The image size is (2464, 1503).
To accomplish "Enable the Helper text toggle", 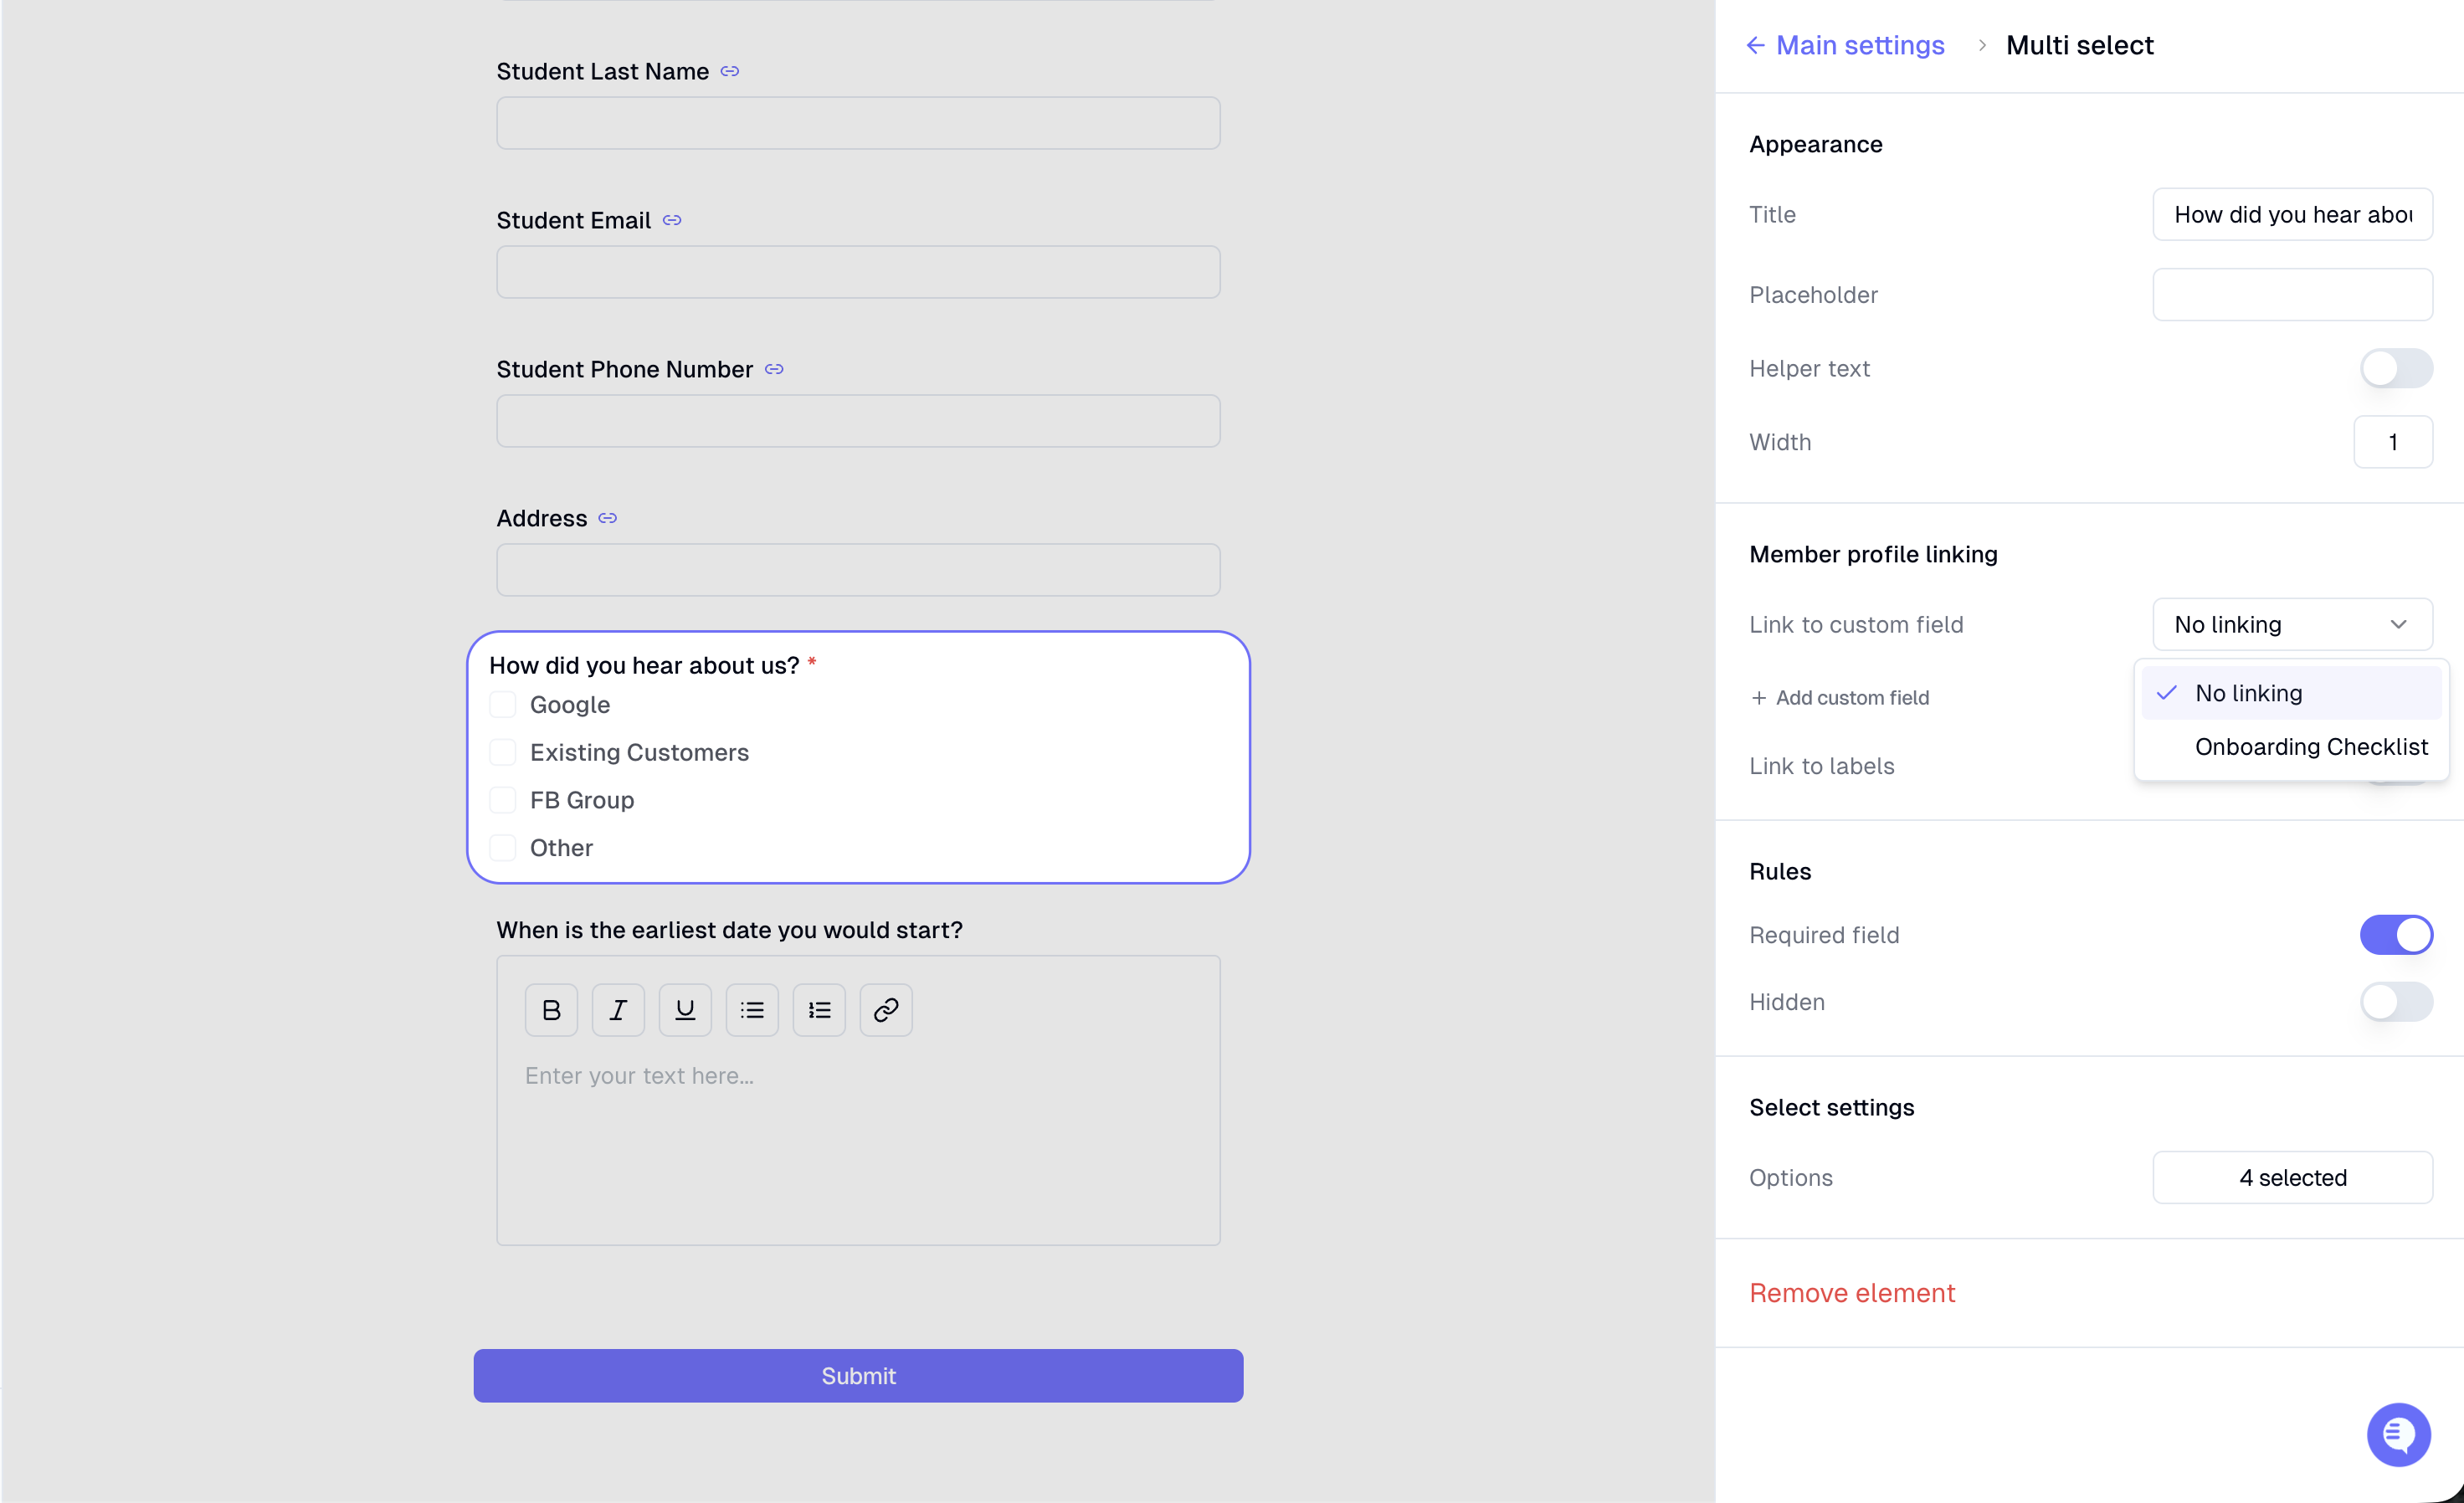I will coord(2396,368).
